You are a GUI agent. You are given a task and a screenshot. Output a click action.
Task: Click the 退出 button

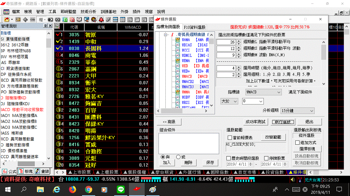[x=310, y=122]
